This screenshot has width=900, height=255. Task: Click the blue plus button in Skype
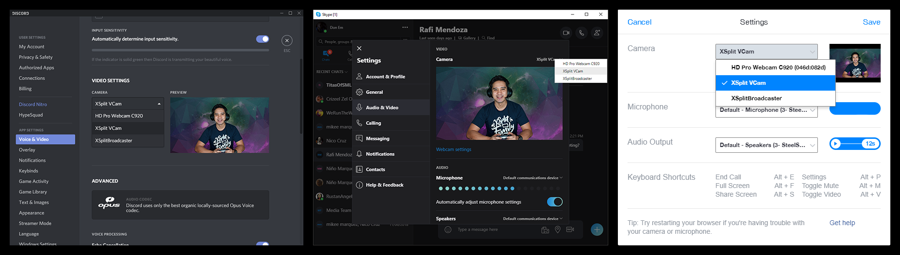tap(597, 229)
